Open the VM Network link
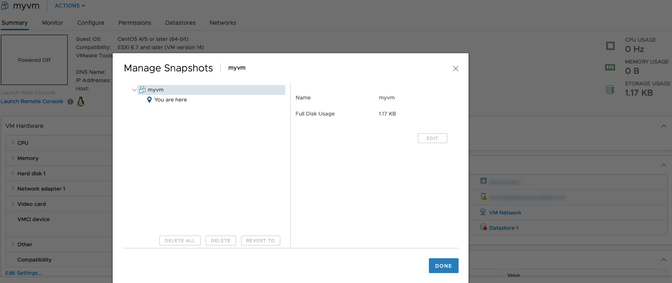Viewport: 672px width, 283px height. 505,213
